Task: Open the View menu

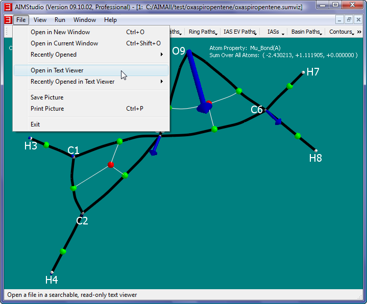Action: click(40, 20)
